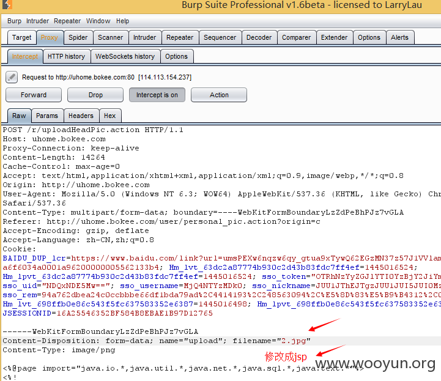The height and width of the screenshot is (381, 441).
Task: Toggle the Intercept is on button
Action: [157, 95]
